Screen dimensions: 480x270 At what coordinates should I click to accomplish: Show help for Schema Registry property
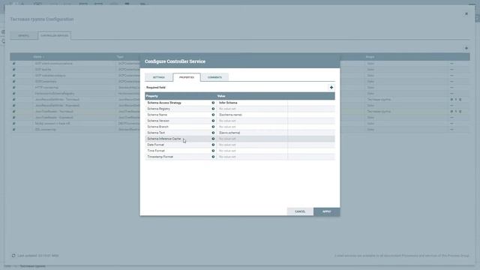coord(213,109)
